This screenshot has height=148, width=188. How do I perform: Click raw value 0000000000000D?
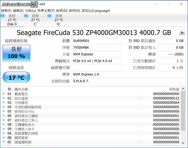click(166, 124)
